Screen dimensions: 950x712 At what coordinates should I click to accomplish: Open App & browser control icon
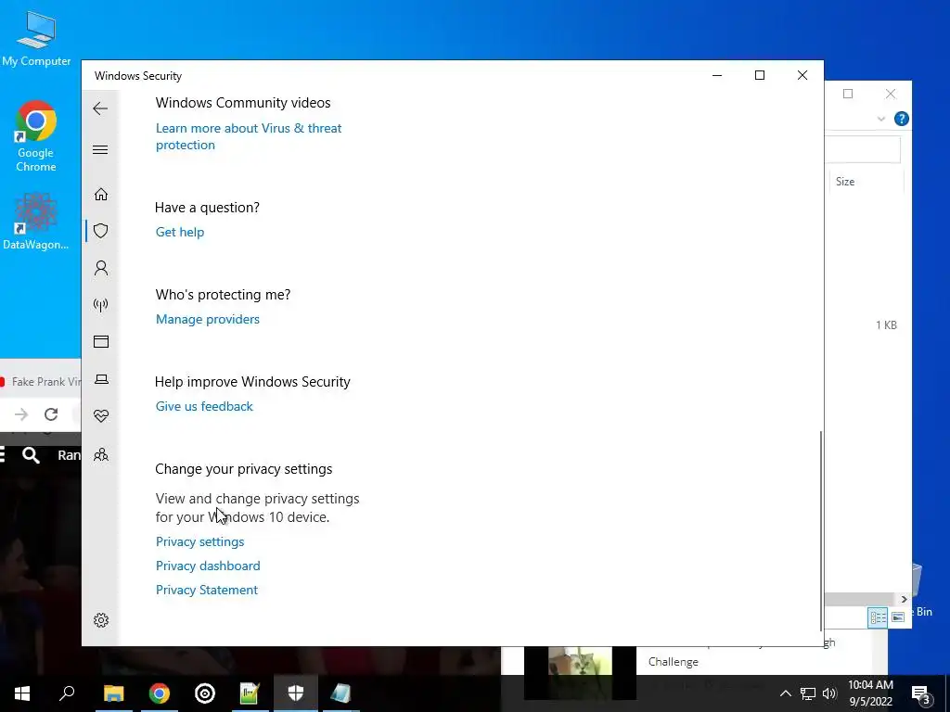coord(100,341)
